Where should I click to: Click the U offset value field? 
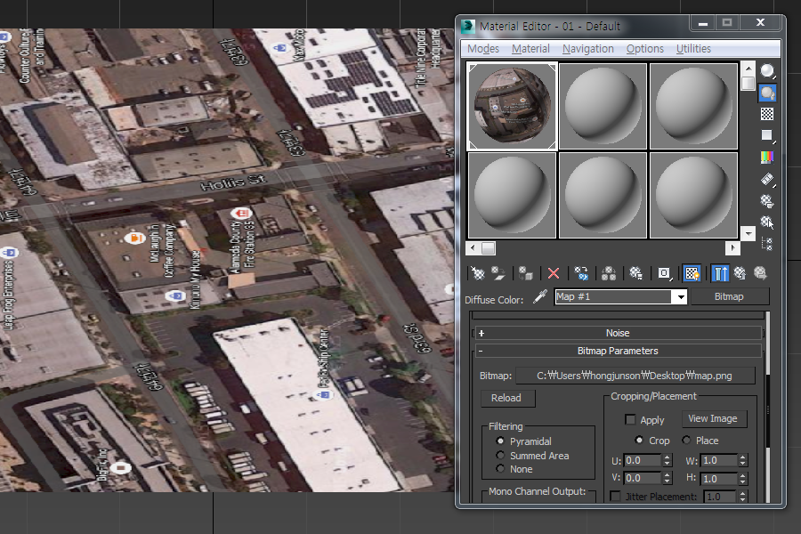tap(643, 460)
